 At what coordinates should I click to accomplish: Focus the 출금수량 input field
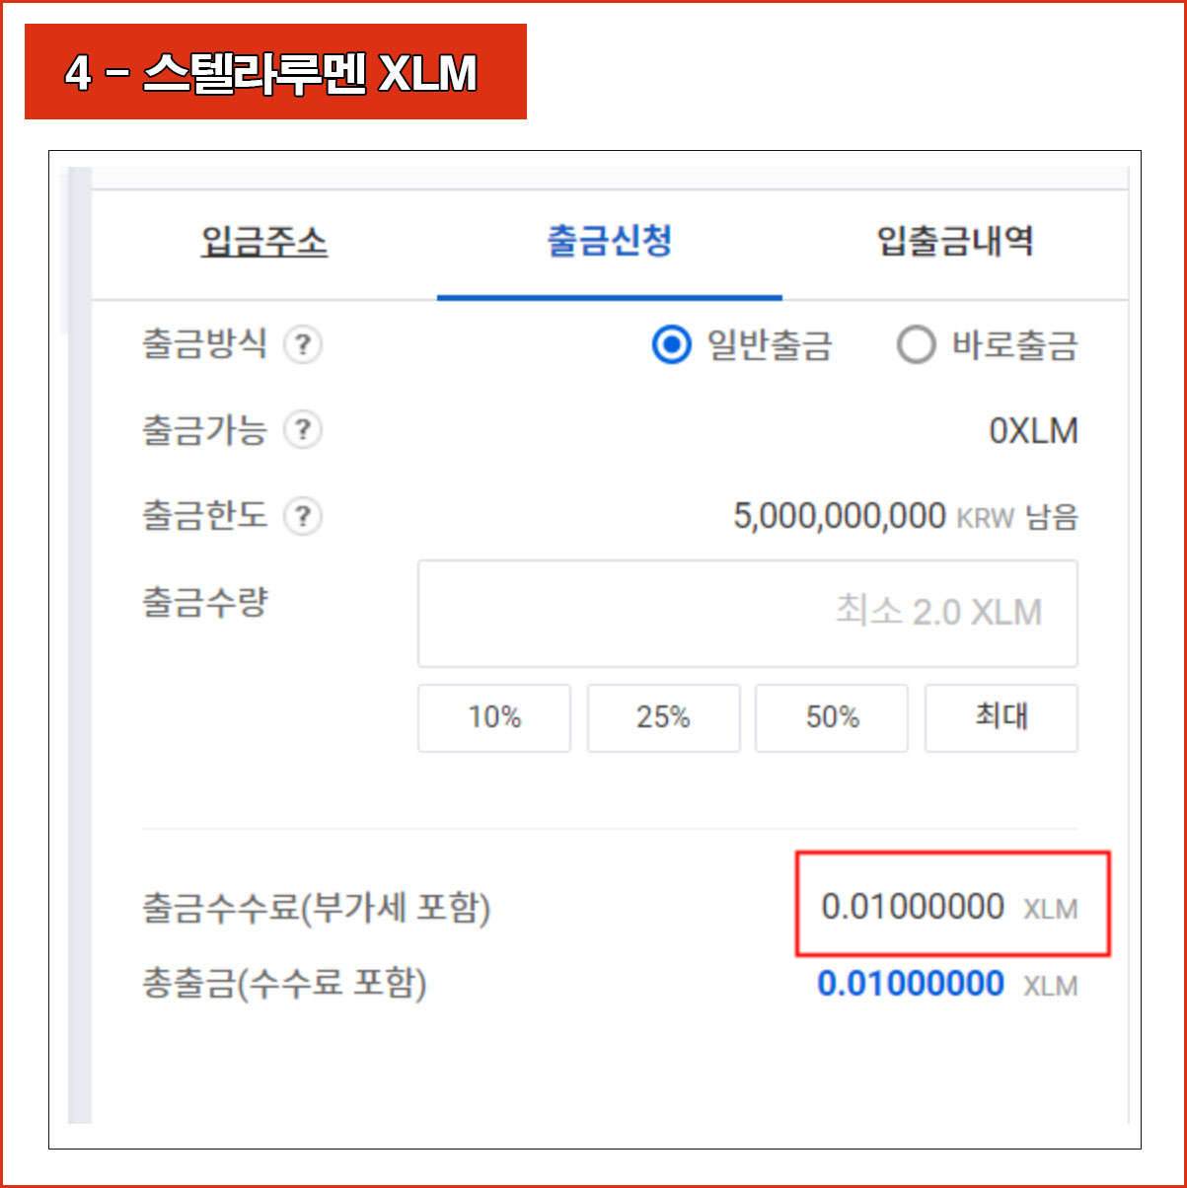pyautogui.click(x=748, y=614)
